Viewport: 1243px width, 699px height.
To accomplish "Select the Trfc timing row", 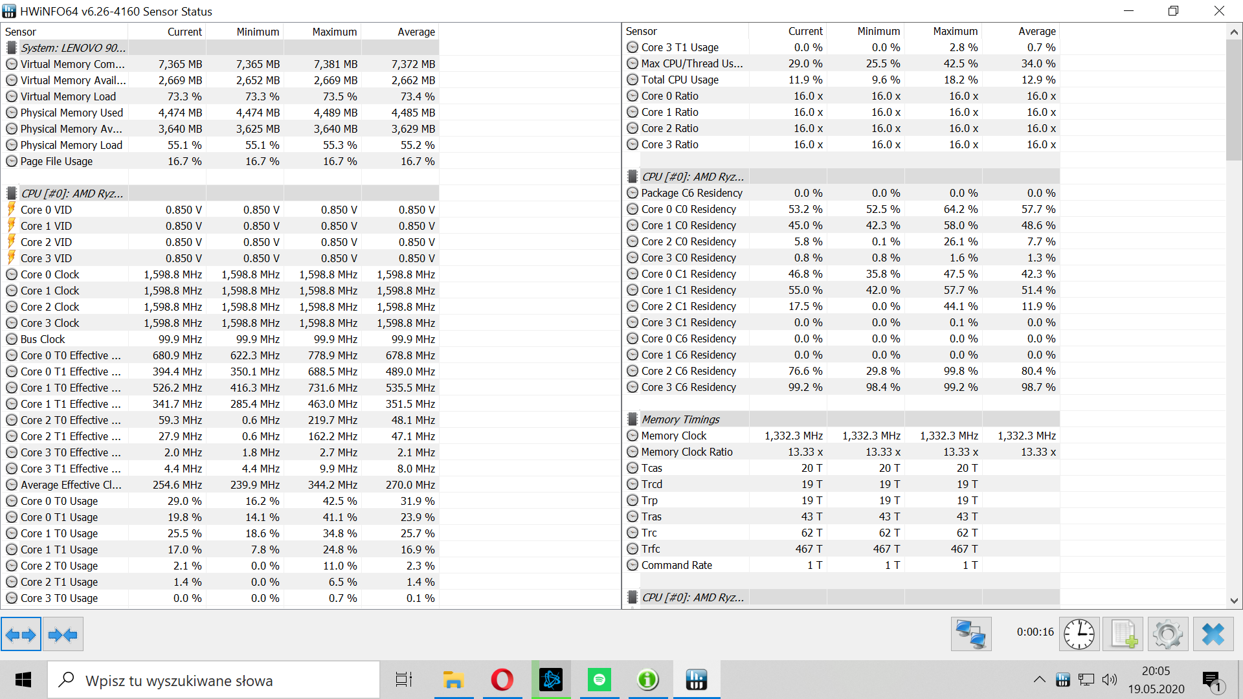I will 842,549.
